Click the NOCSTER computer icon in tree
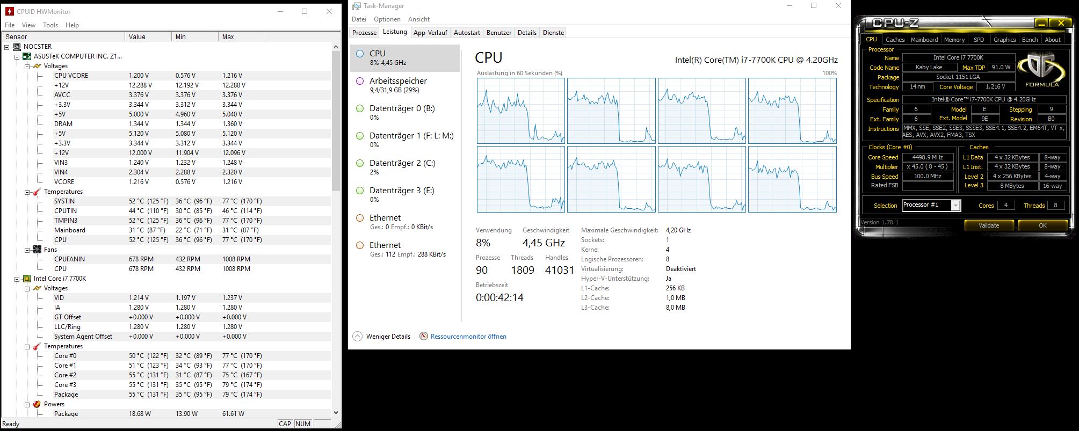1079x431 pixels. click(x=17, y=47)
